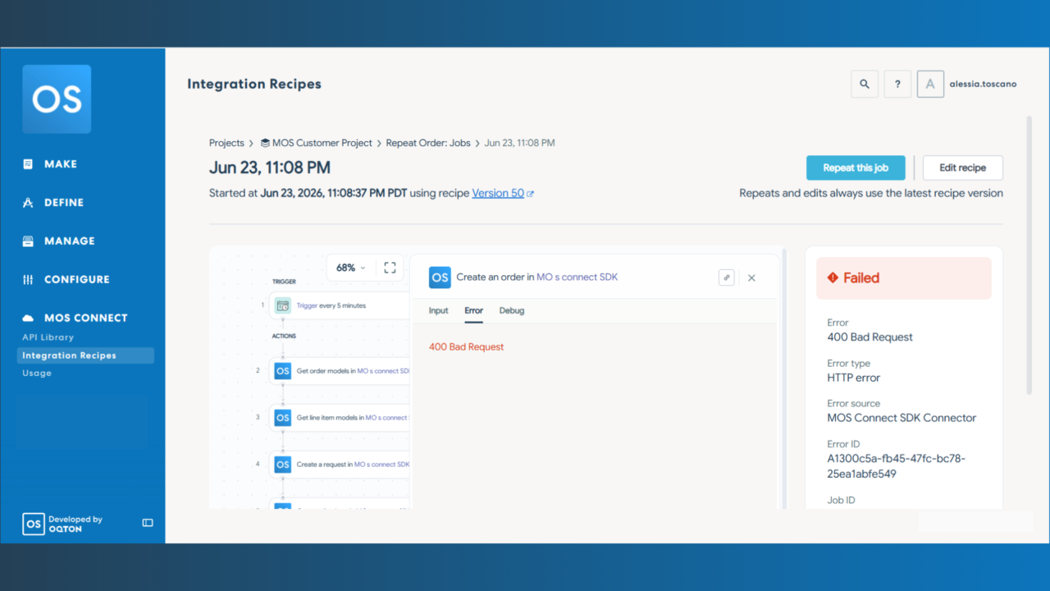Viewport: 1050px width, 591px height.
Task: Switch to the Error tab
Action: click(x=474, y=310)
